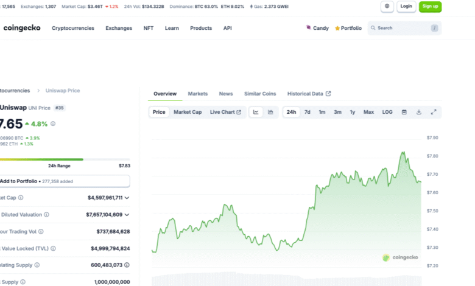This screenshot has height=286, width=475.
Task: Switch to line chart view icon
Action: 256,112
